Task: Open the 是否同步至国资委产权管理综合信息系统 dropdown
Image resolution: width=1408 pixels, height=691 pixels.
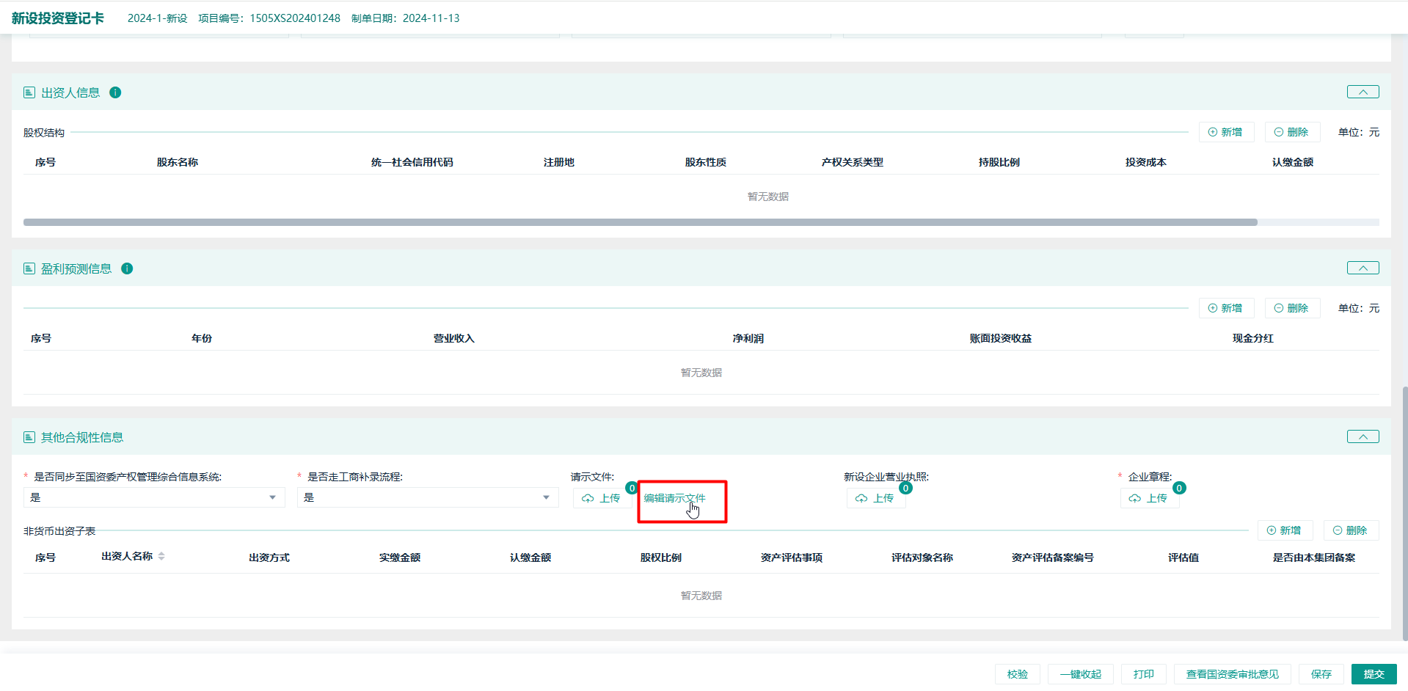Action: [272, 497]
